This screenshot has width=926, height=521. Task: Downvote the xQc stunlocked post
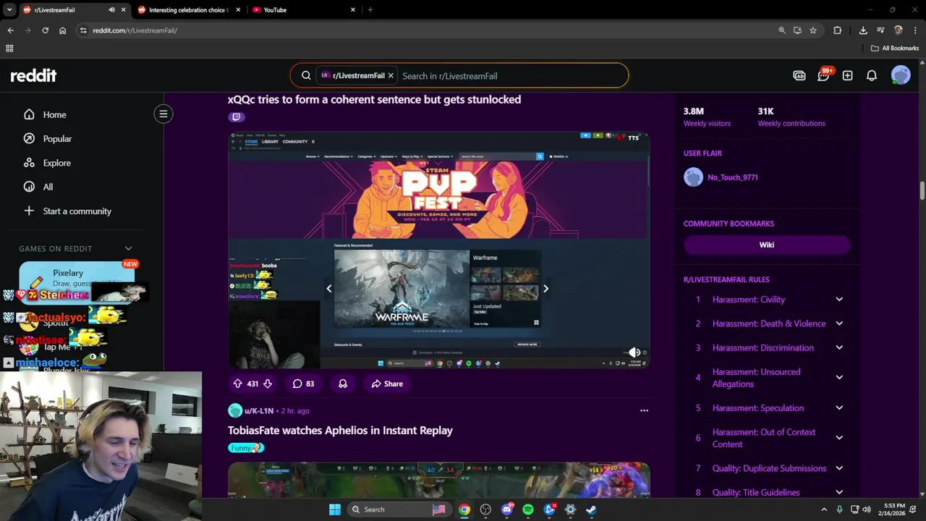268,384
